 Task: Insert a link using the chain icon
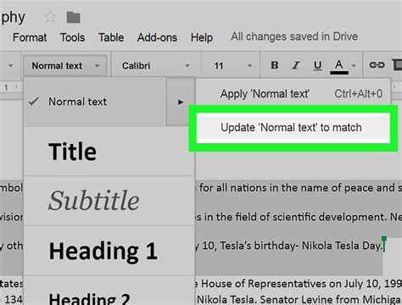(377, 65)
